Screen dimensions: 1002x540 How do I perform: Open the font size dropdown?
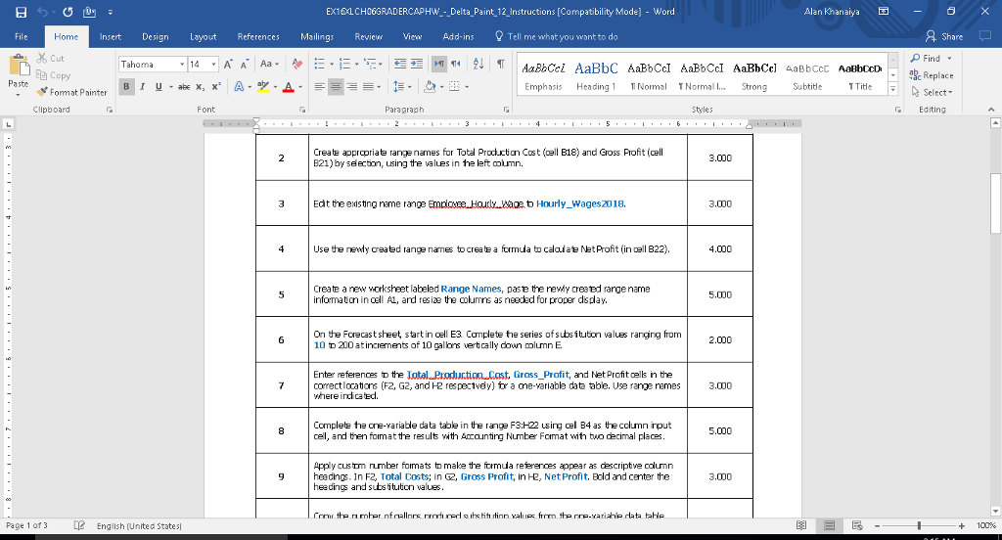click(215, 64)
